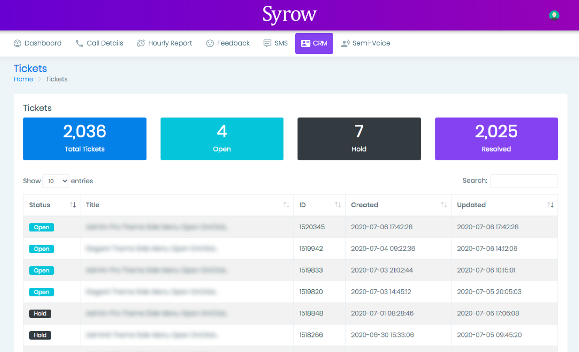
Task: Click created date 2020-07-03 14:45:12
Action: [381, 292]
